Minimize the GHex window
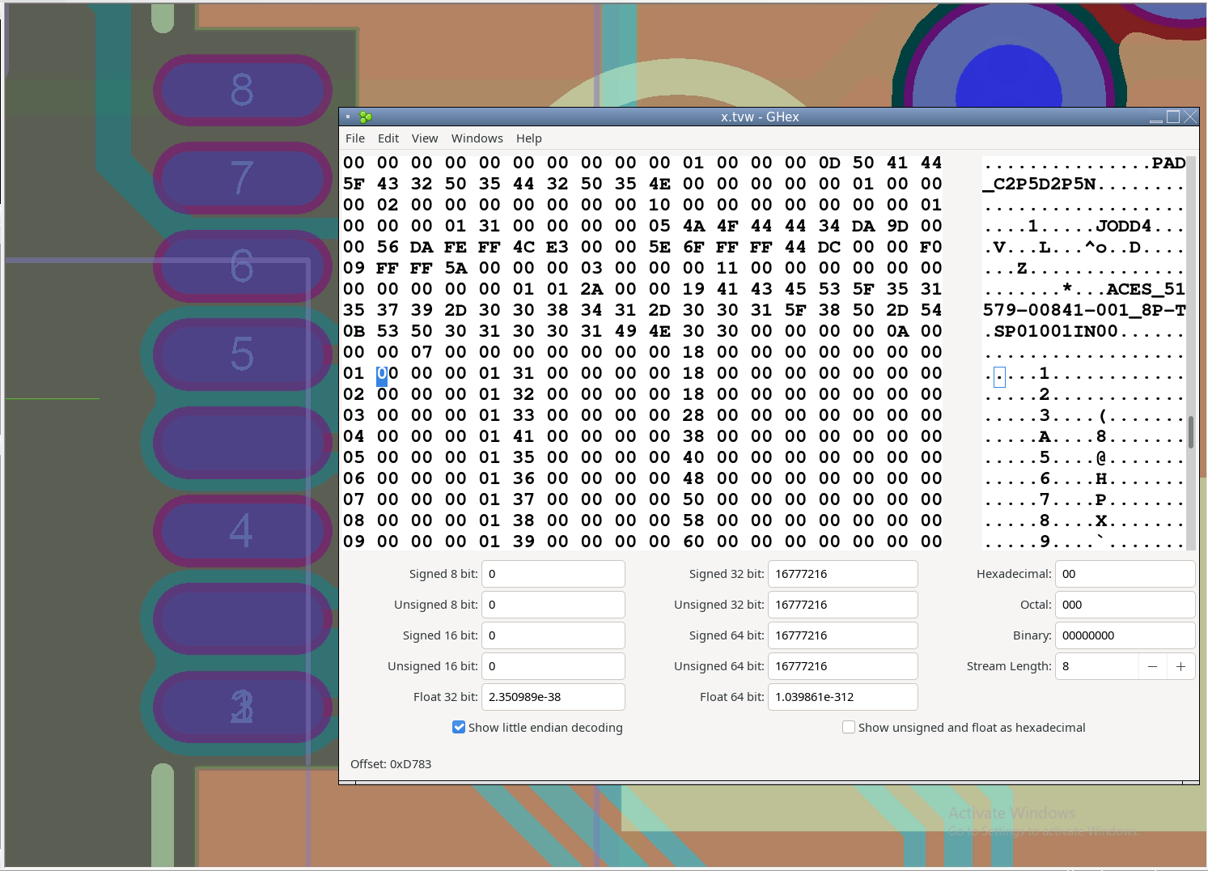This screenshot has width=1208, height=871. [1155, 117]
